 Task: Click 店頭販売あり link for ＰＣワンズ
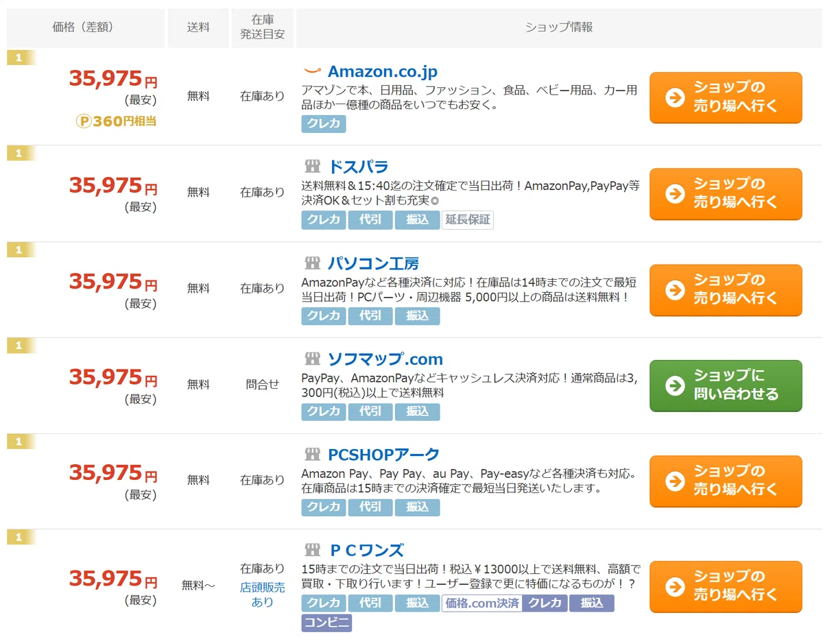click(263, 594)
